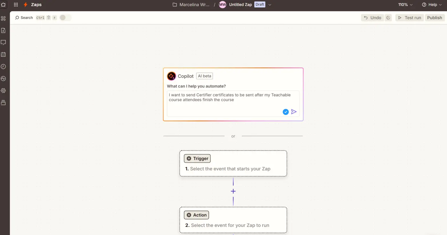Open the sidebar Zap details file icon
This screenshot has width=447, height=235.
tap(3, 31)
